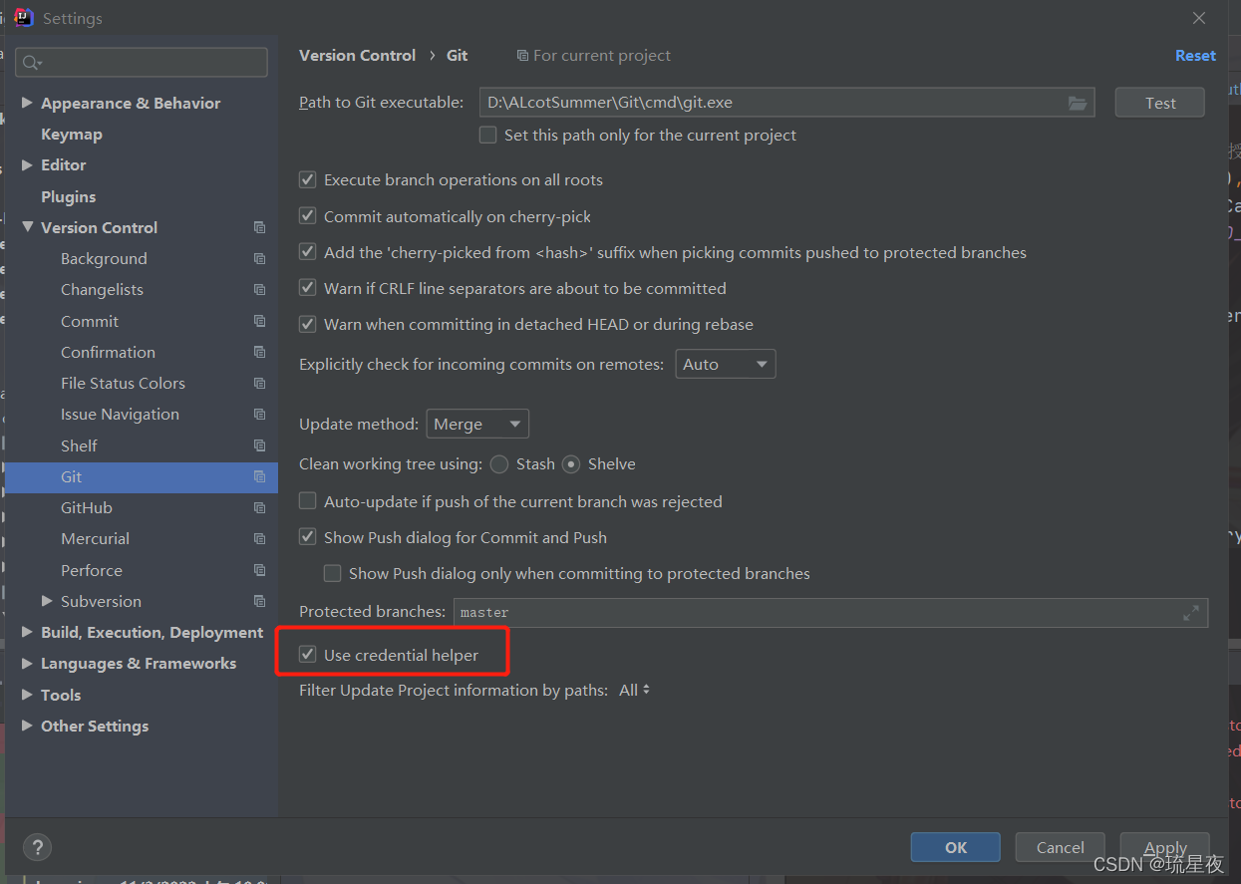Select Changelists settings page

point(102,290)
